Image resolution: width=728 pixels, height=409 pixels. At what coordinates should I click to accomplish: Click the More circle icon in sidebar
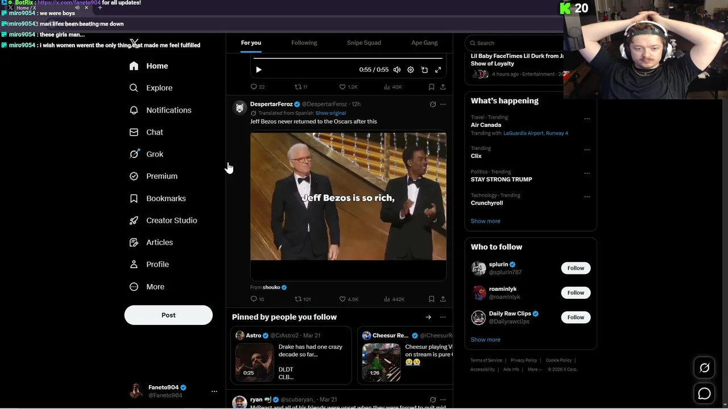[134, 287]
